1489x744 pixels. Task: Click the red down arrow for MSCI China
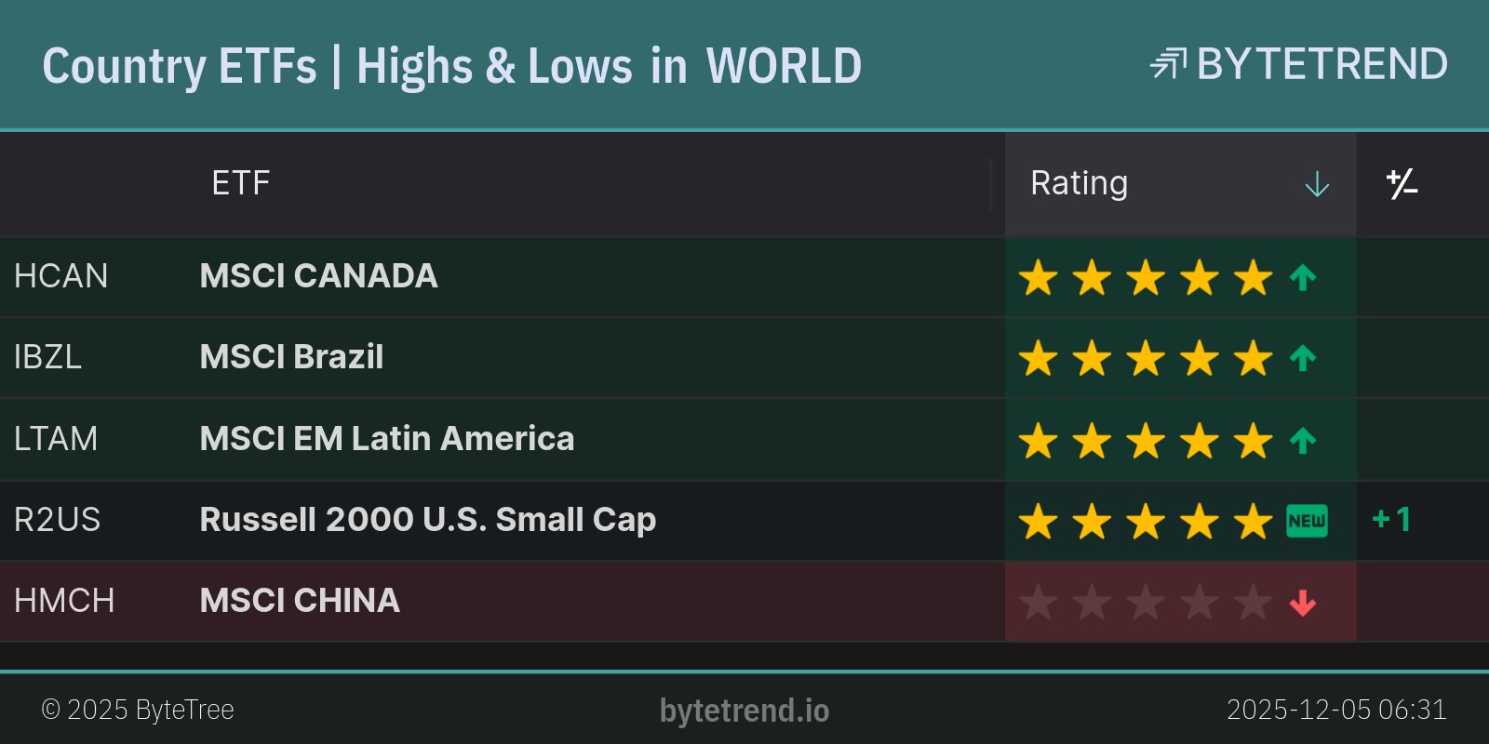coord(1303,603)
